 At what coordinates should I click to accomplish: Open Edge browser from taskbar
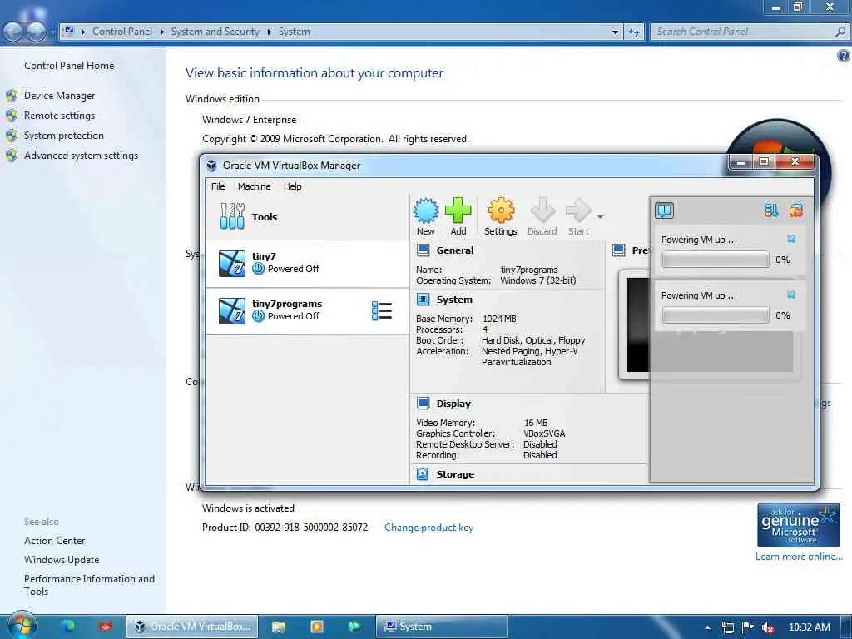(68, 627)
